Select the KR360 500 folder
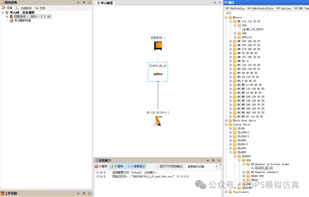This screenshot has height=197, width=309. (257, 176)
